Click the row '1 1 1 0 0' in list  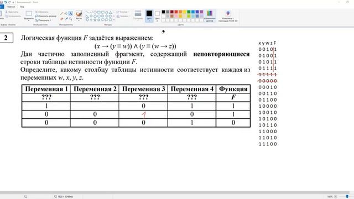tap(268, 144)
